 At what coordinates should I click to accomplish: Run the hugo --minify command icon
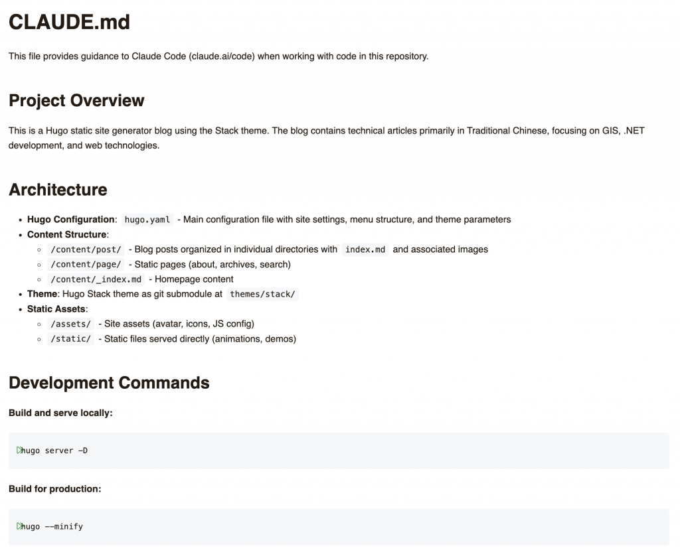tap(19, 525)
